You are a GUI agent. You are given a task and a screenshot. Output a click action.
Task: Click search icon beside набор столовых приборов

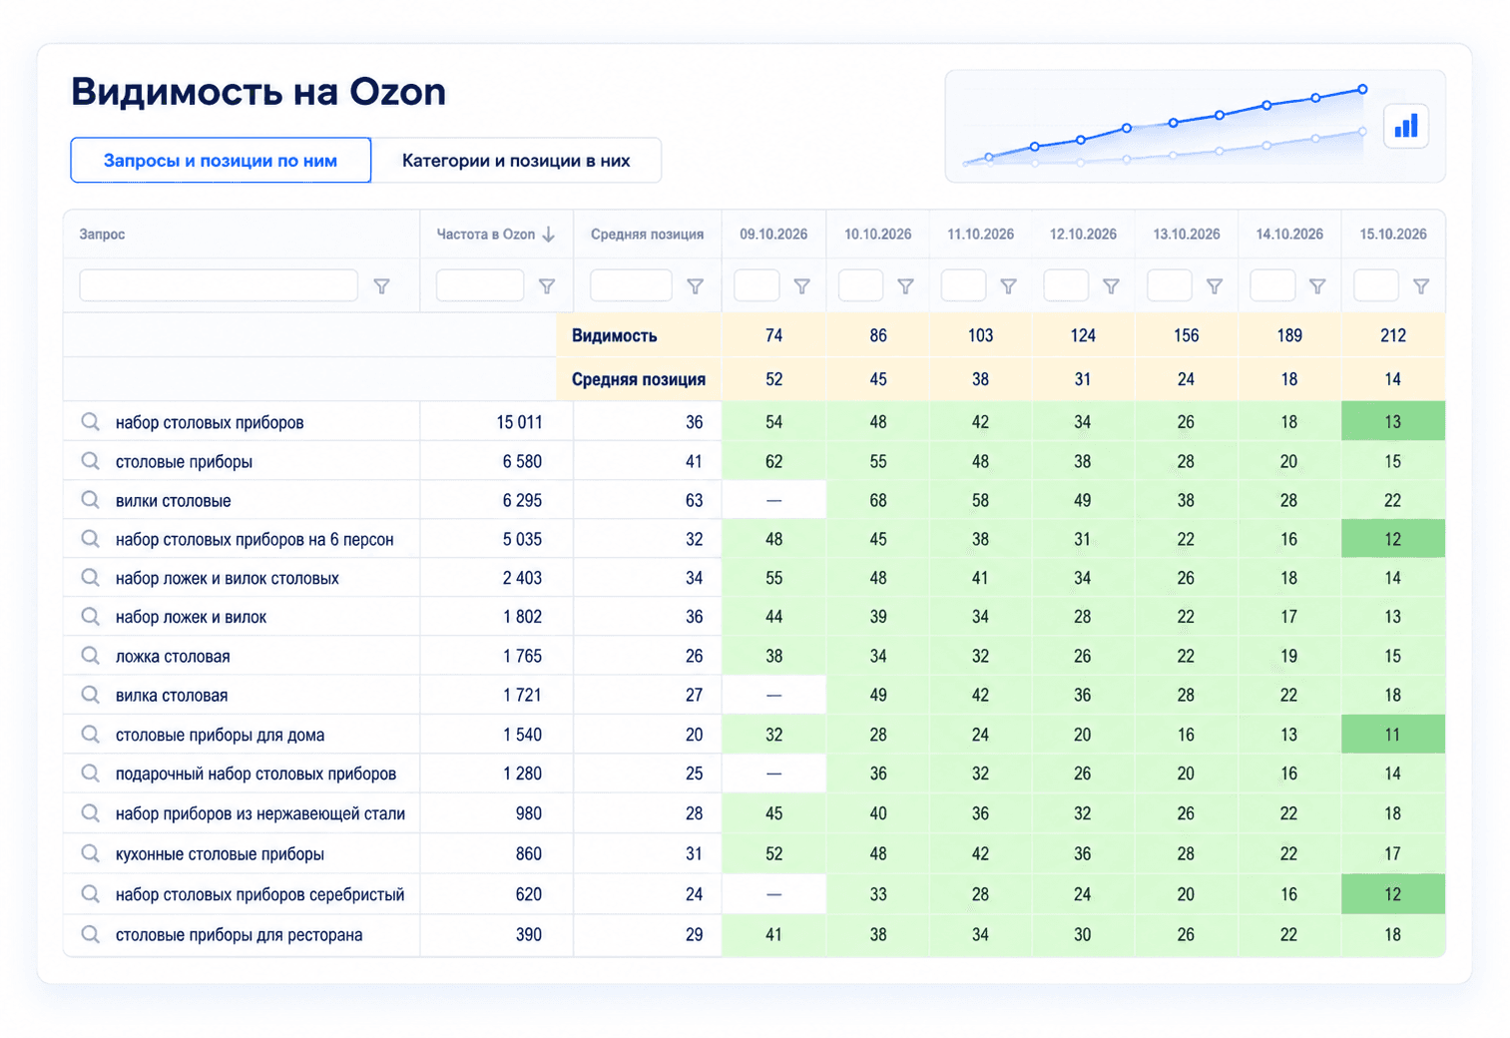click(x=91, y=421)
